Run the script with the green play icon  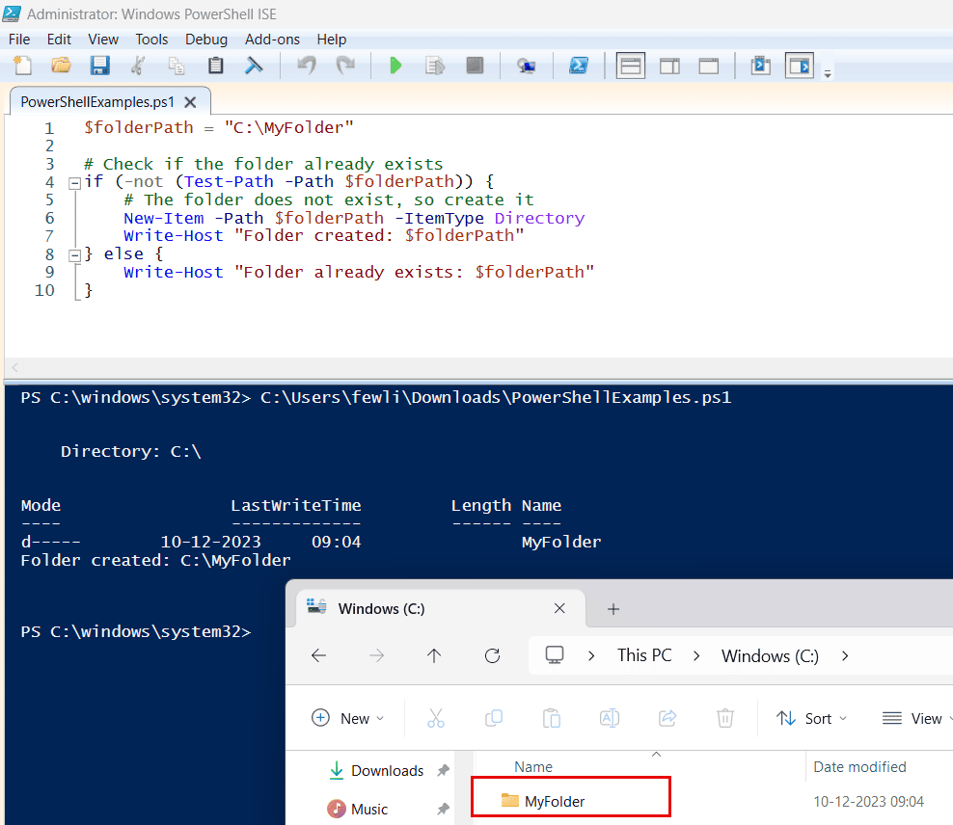[x=395, y=65]
